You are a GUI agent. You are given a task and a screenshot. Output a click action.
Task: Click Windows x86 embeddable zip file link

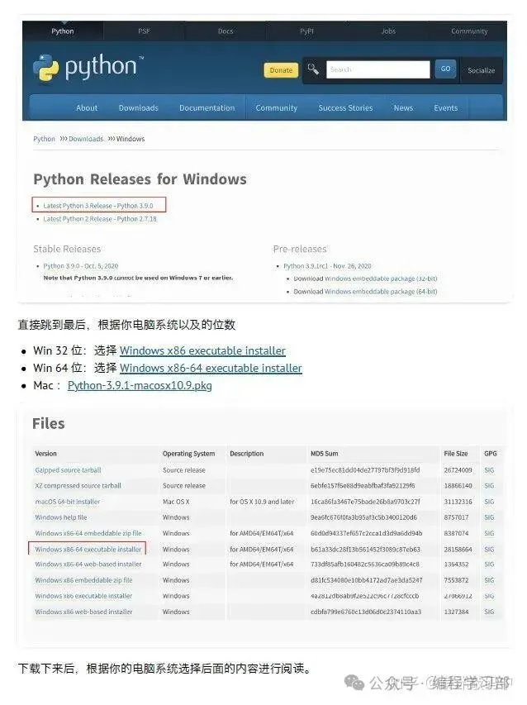(83, 580)
